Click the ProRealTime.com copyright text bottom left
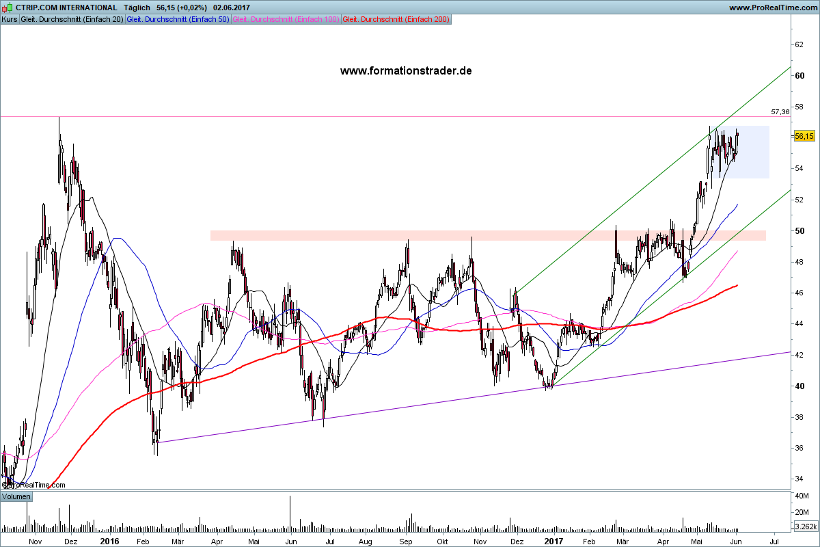This screenshot has height=547, width=820. click(x=34, y=485)
